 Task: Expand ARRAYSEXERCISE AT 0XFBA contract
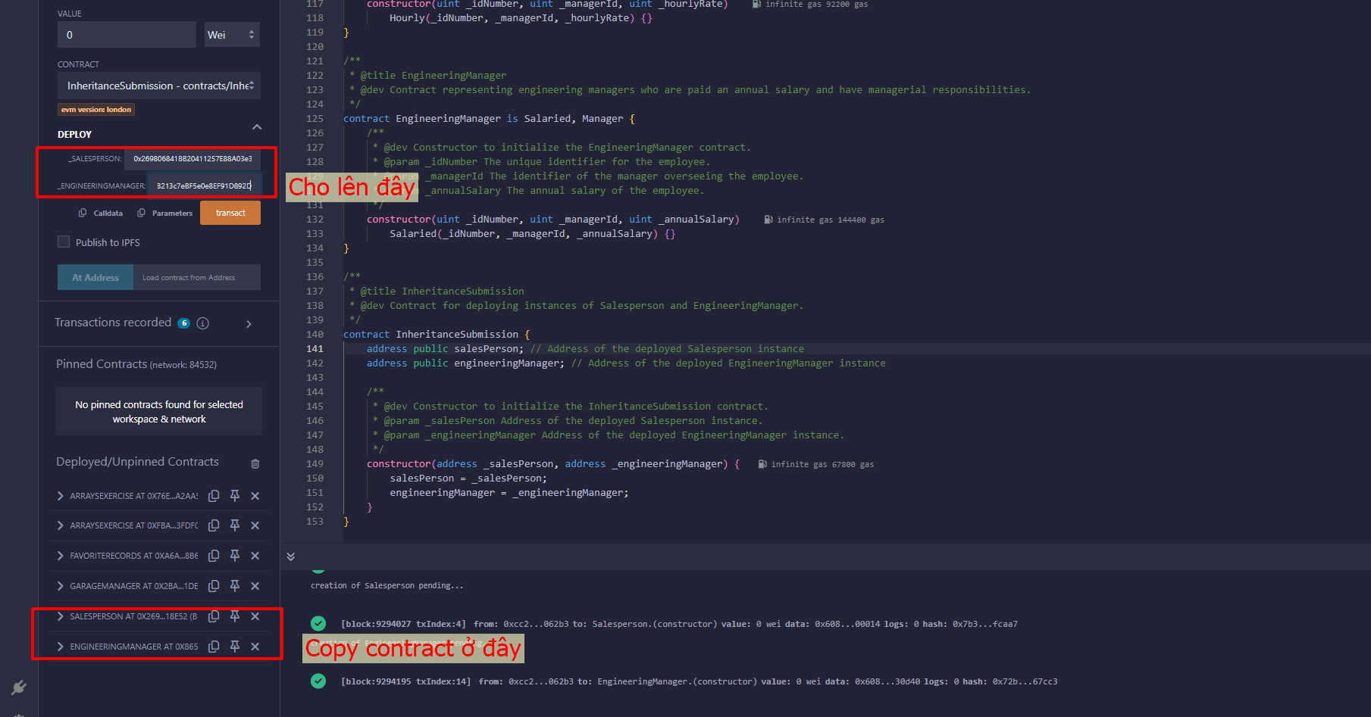click(61, 525)
